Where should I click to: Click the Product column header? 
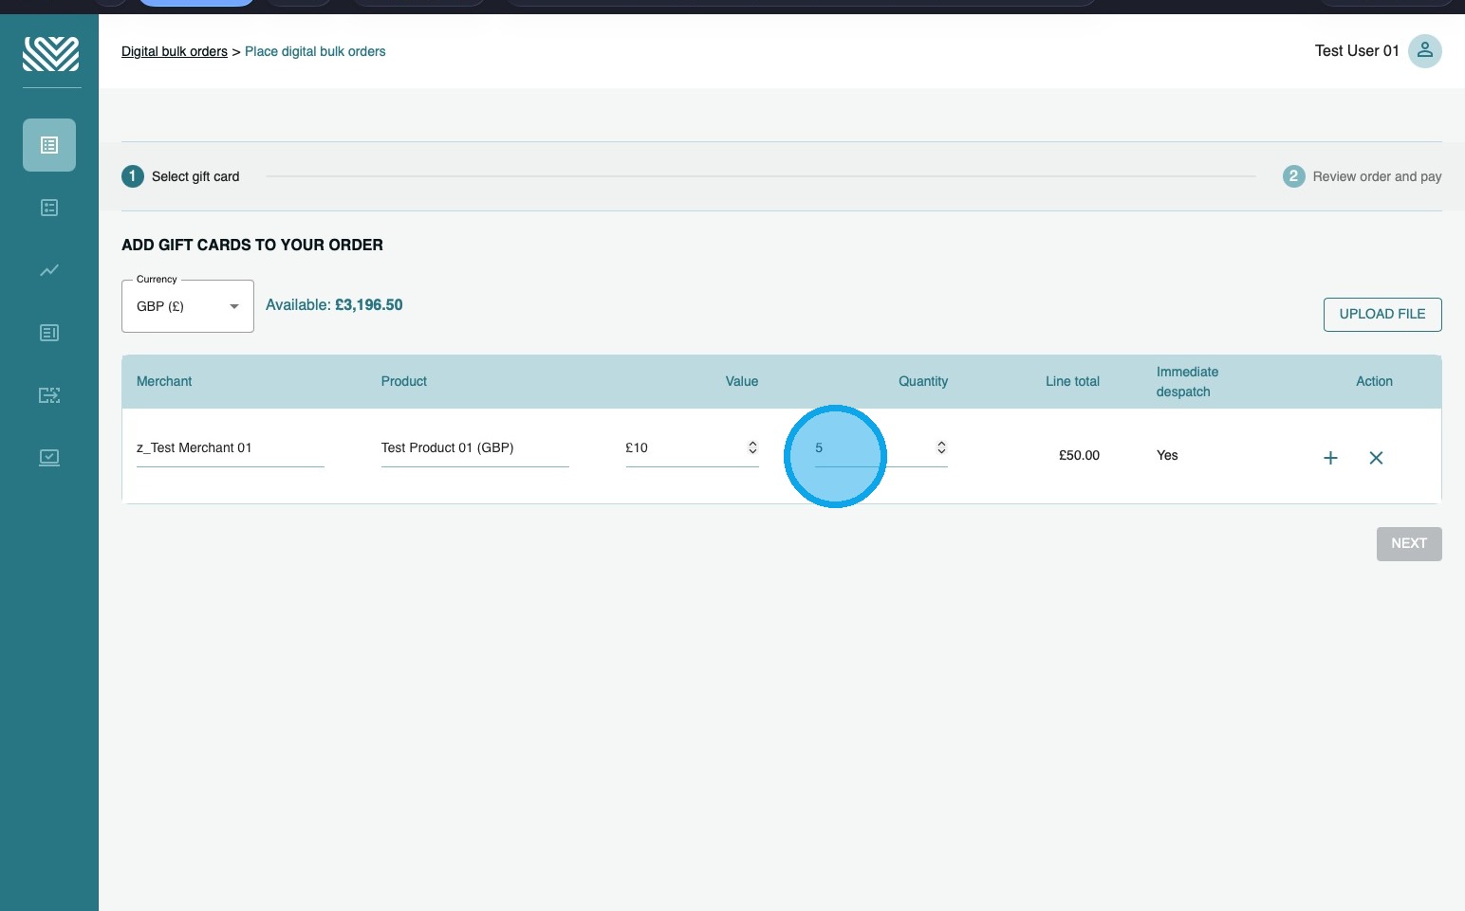click(404, 381)
